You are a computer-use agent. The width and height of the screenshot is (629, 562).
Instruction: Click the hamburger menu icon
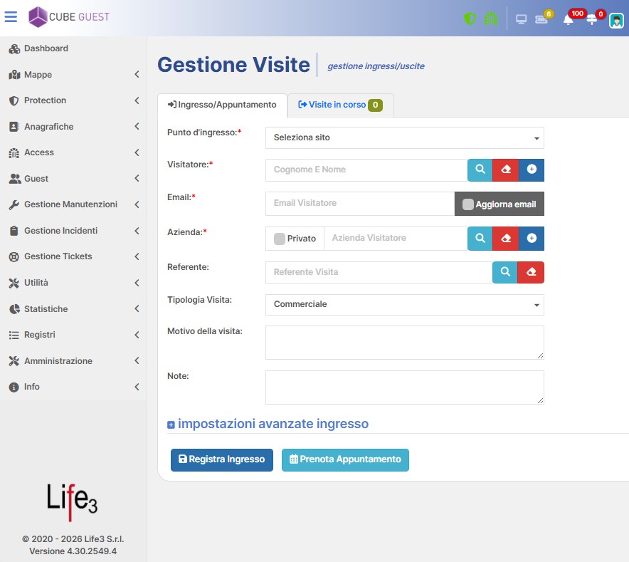11,17
